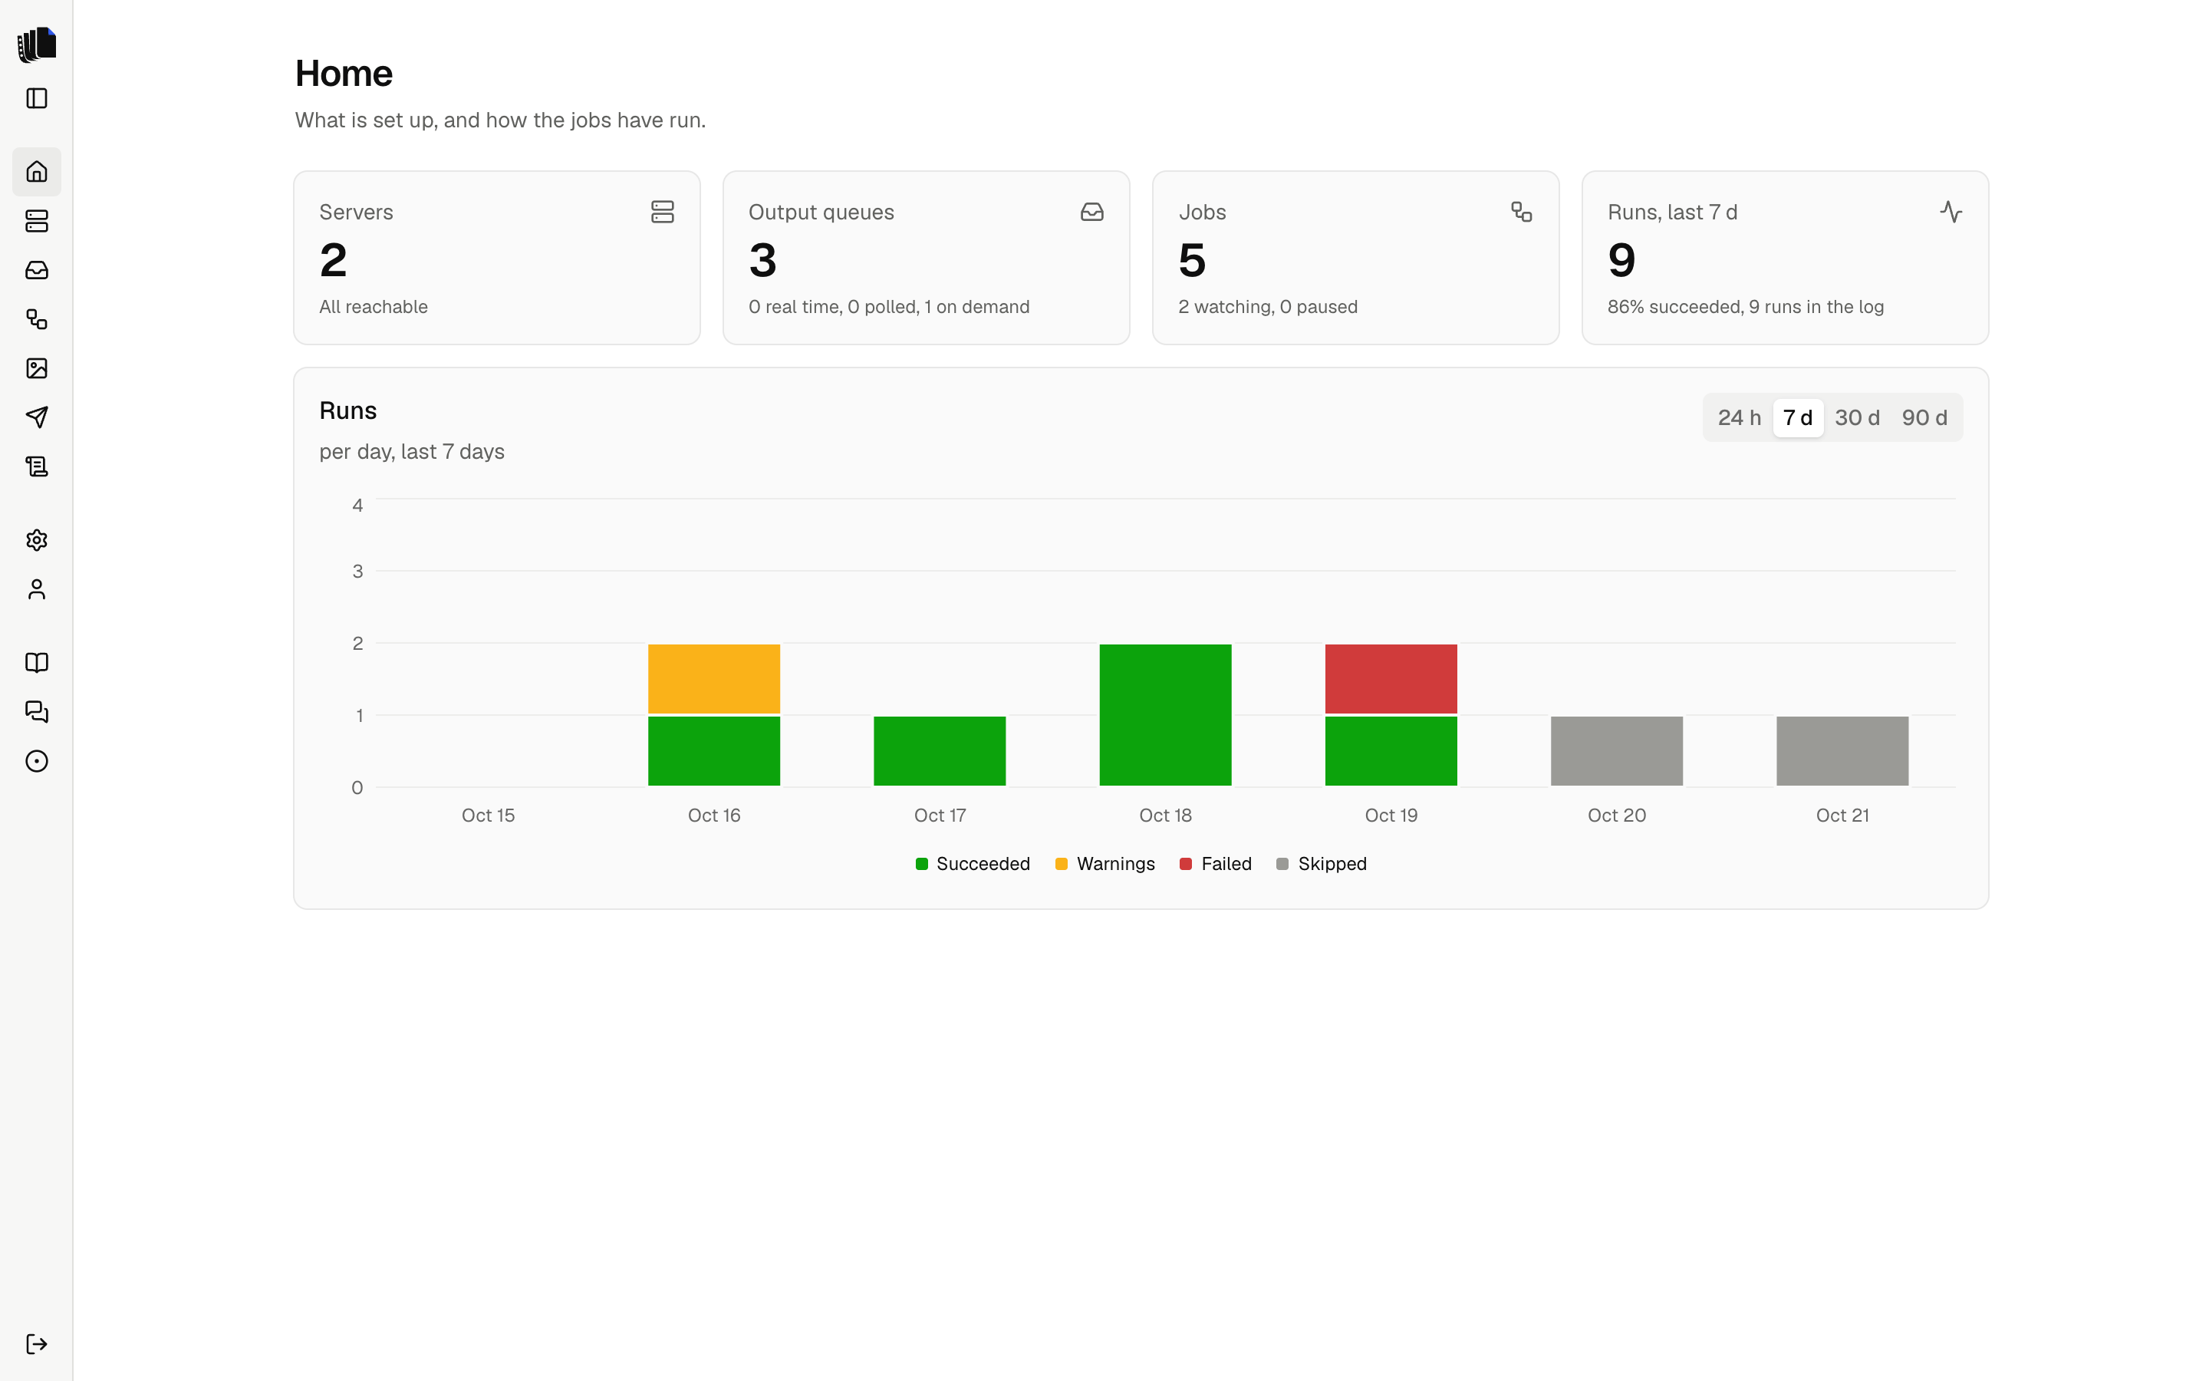The image size is (2209, 1381).
Task: Open the Output queues summary card
Action: pos(926,258)
